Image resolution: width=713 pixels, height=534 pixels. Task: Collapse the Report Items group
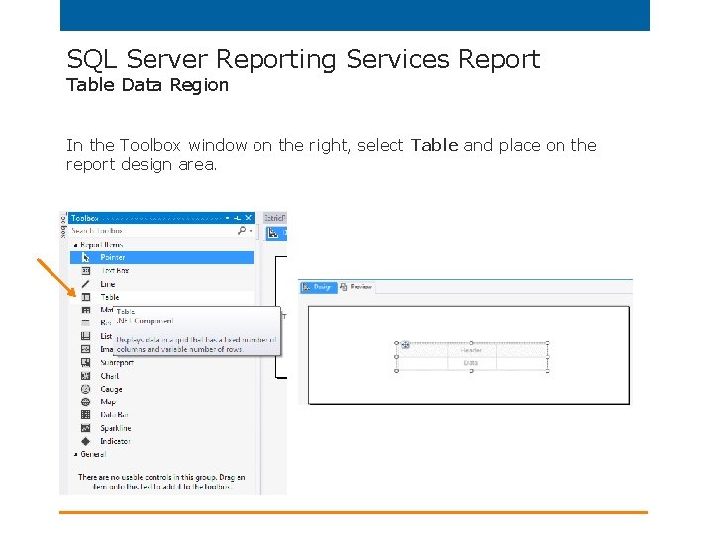(75, 245)
